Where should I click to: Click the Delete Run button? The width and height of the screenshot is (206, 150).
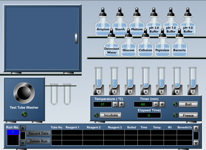click(x=38, y=141)
